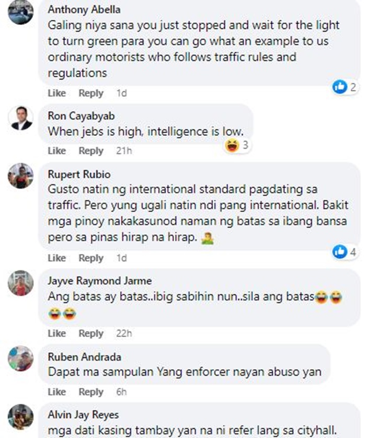Like Rupert Rubio's comment
Image resolution: width=392 pixels, height=438 pixels.
(57, 258)
